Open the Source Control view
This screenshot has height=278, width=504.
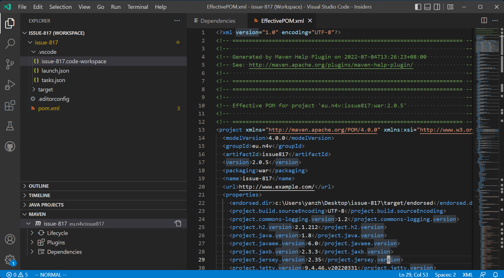point(10,64)
